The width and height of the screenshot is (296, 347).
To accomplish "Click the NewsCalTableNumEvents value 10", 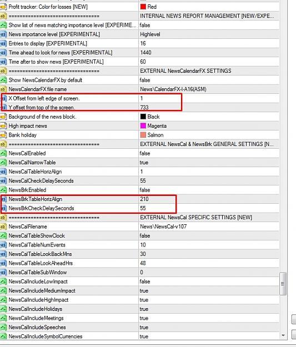I will pos(143,245).
